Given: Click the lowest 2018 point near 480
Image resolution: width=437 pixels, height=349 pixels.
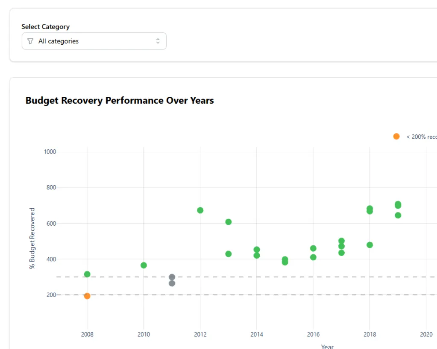Looking at the screenshot, I should (x=370, y=245).
